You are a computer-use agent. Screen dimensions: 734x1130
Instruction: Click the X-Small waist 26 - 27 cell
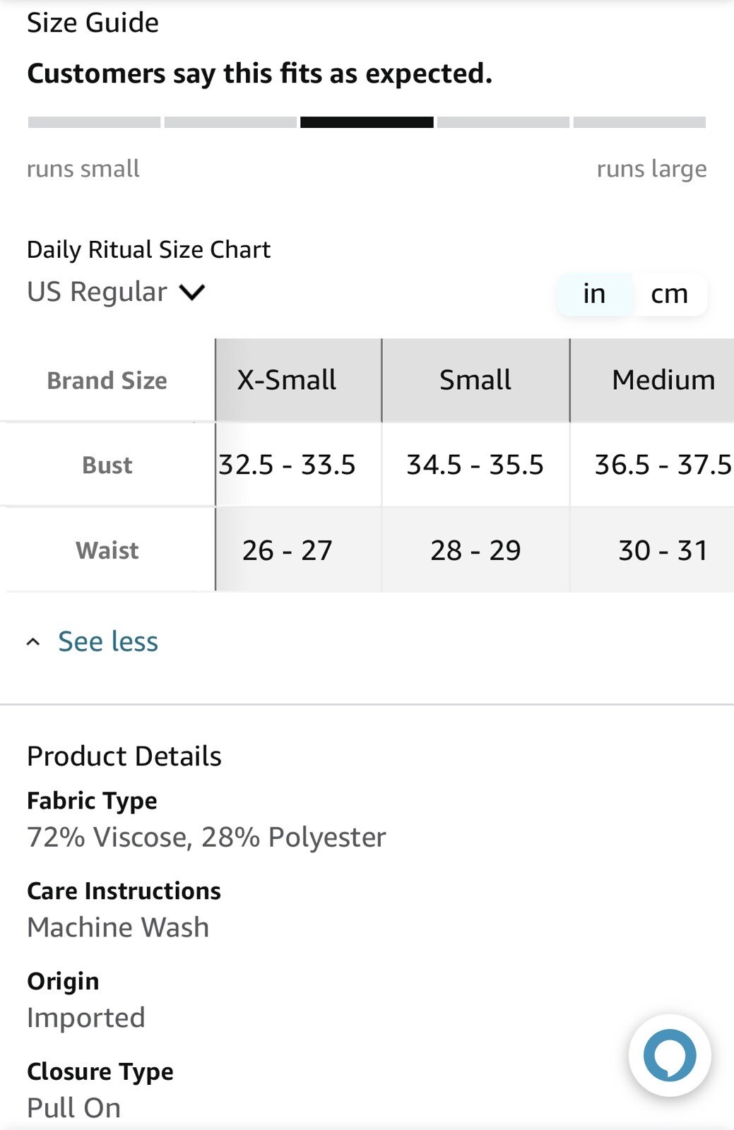coord(287,550)
